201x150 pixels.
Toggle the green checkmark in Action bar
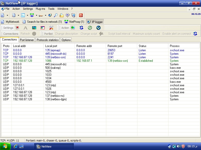90,27
